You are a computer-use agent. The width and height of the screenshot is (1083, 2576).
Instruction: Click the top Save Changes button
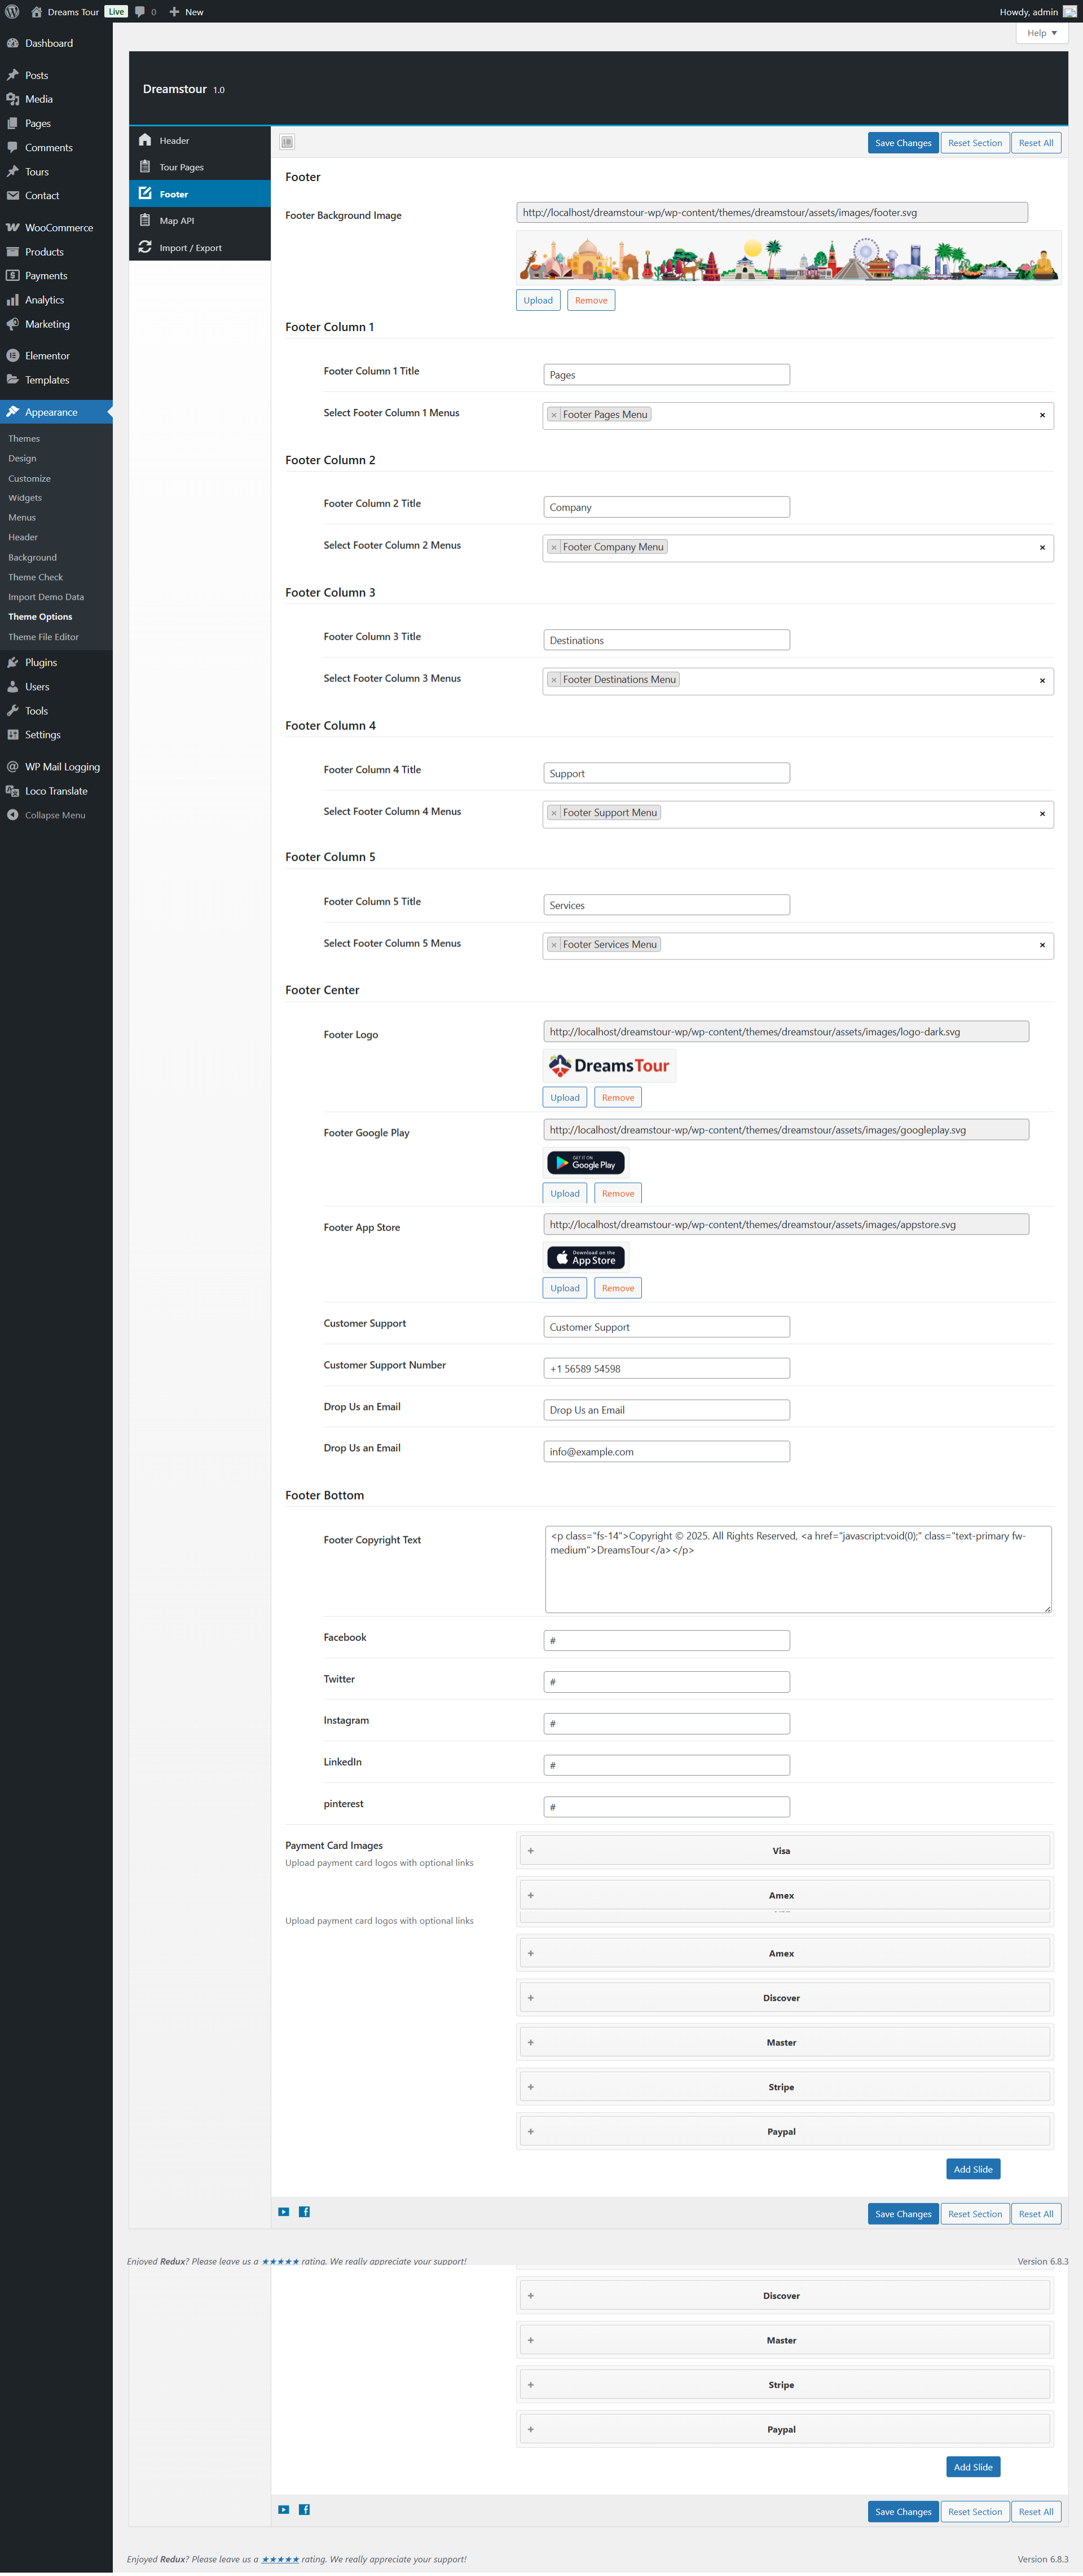click(x=902, y=143)
